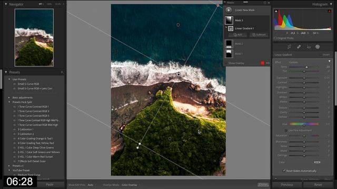Open the red overlay color swatch

tap(262, 63)
